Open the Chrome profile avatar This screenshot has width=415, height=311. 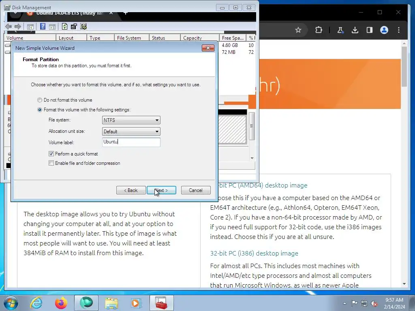[384, 30]
